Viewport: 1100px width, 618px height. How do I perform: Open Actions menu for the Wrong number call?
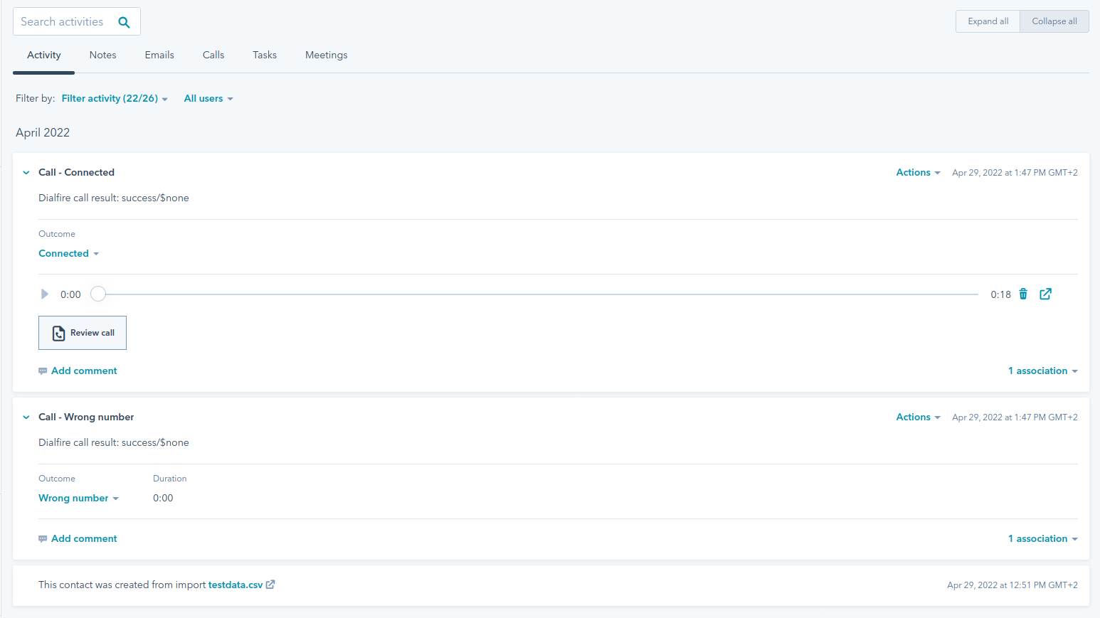[x=917, y=417]
